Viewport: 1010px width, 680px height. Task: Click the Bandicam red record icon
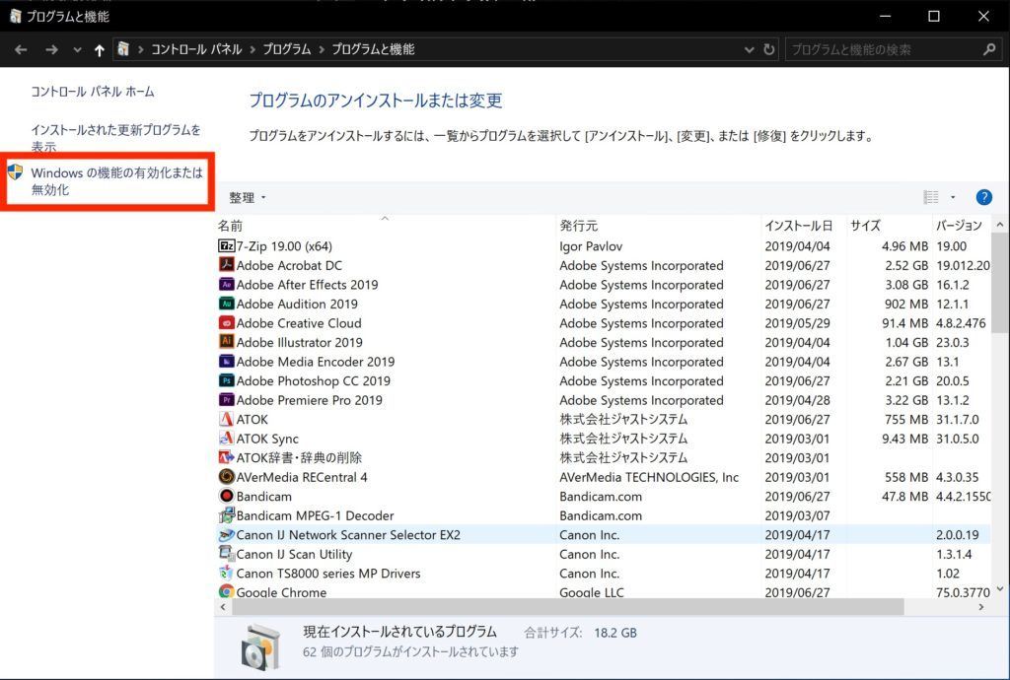tap(226, 496)
